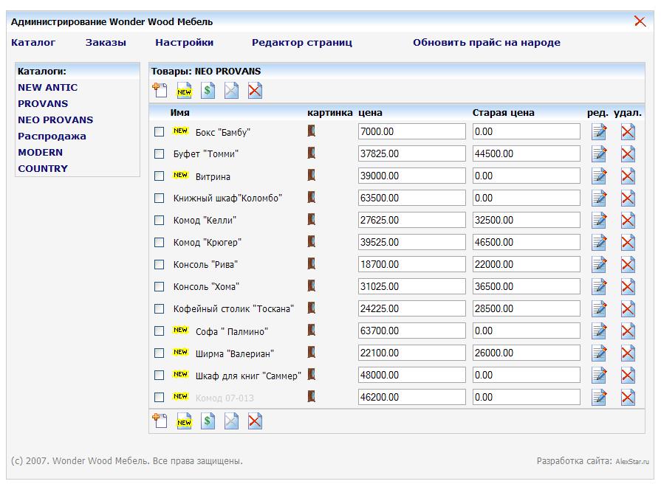Click edit icon for Ширма "Валериан"
The width and height of the screenshot is (661, 484).
[599, 353]
